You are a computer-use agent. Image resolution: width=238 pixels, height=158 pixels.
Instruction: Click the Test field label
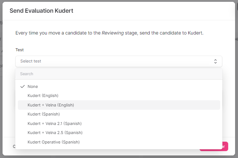19,50
